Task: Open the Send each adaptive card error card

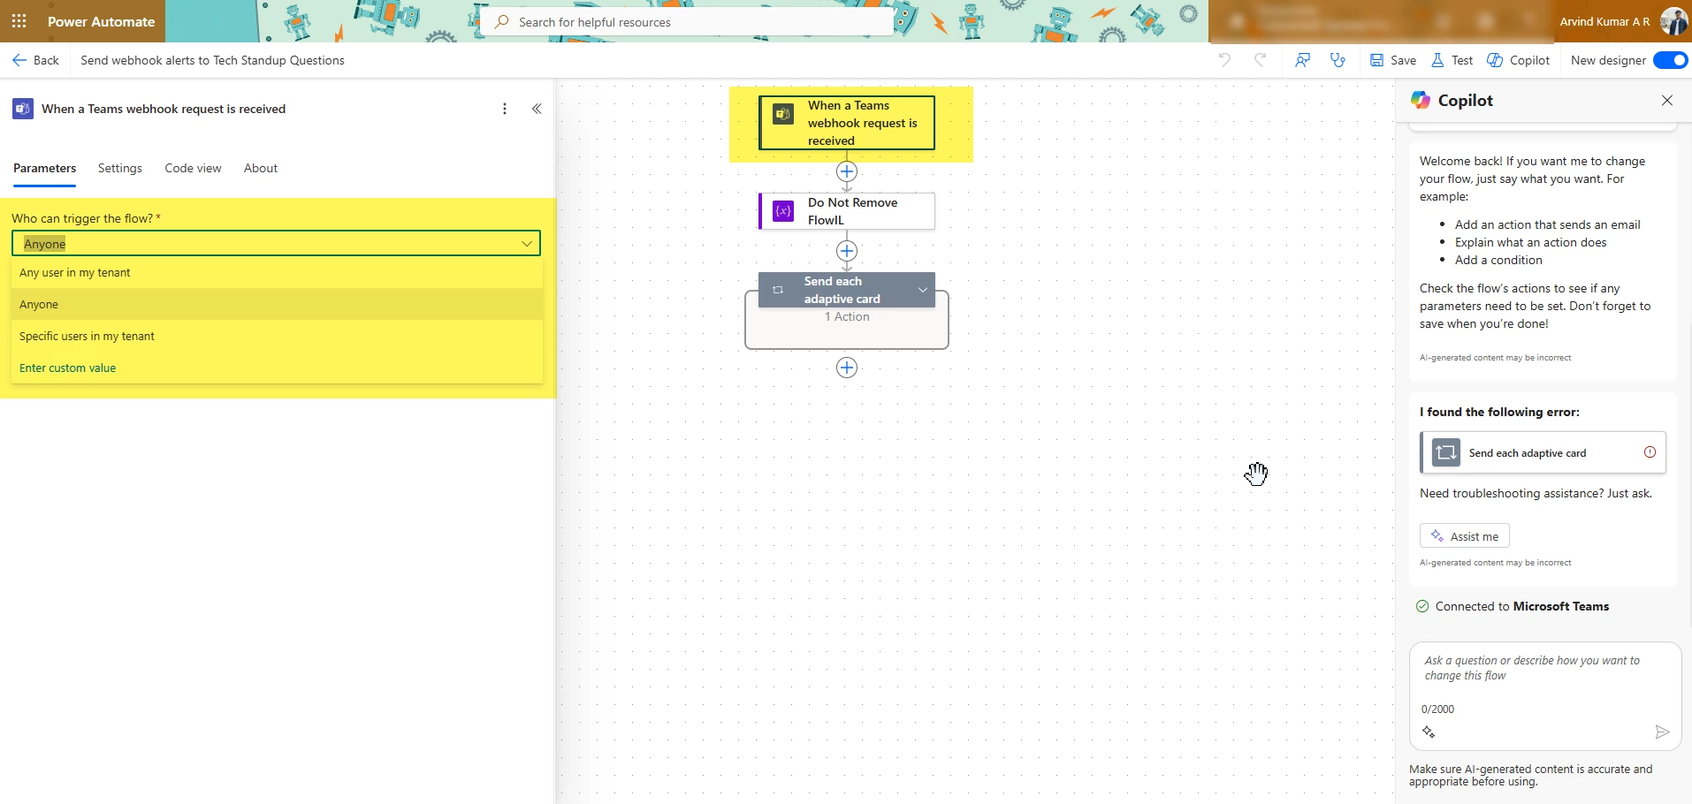Action: point(1543,452)
